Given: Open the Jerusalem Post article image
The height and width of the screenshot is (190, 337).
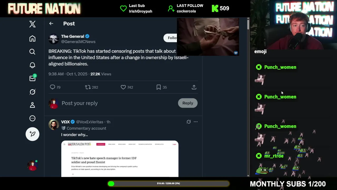Looking at the screenshot, I should [x=120, y=159].
